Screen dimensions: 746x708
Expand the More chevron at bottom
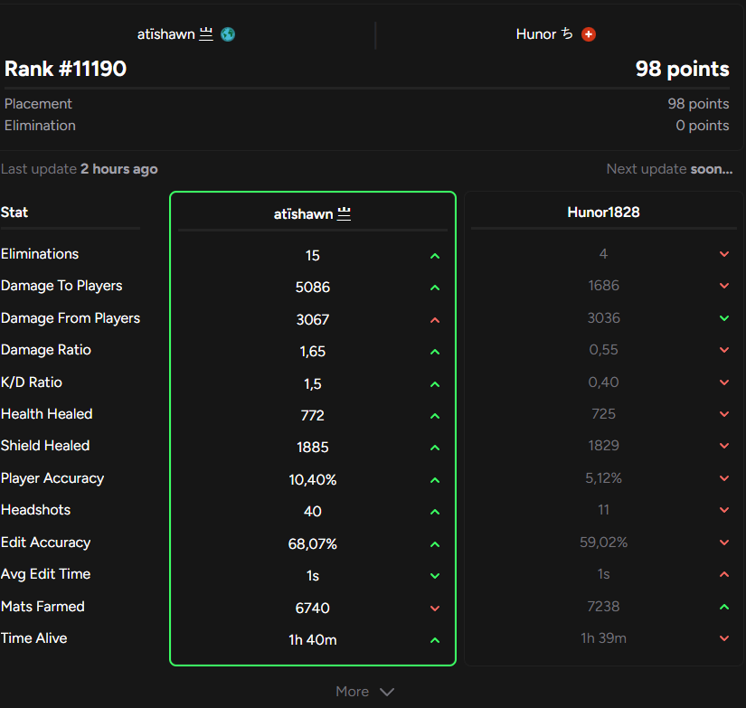tap(387, 692)
